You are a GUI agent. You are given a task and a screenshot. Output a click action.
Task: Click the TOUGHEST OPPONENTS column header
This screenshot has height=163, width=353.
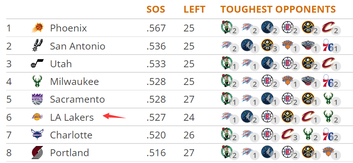[278, 9]
